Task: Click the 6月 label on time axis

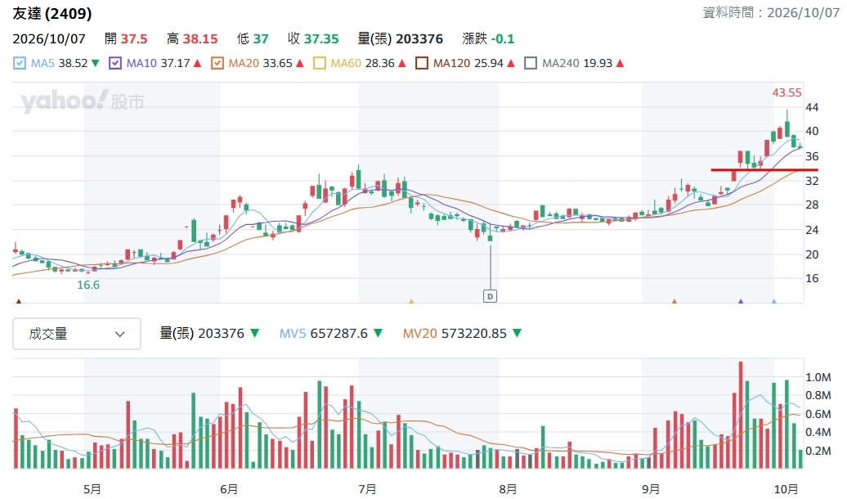Action: pos(229,489)
